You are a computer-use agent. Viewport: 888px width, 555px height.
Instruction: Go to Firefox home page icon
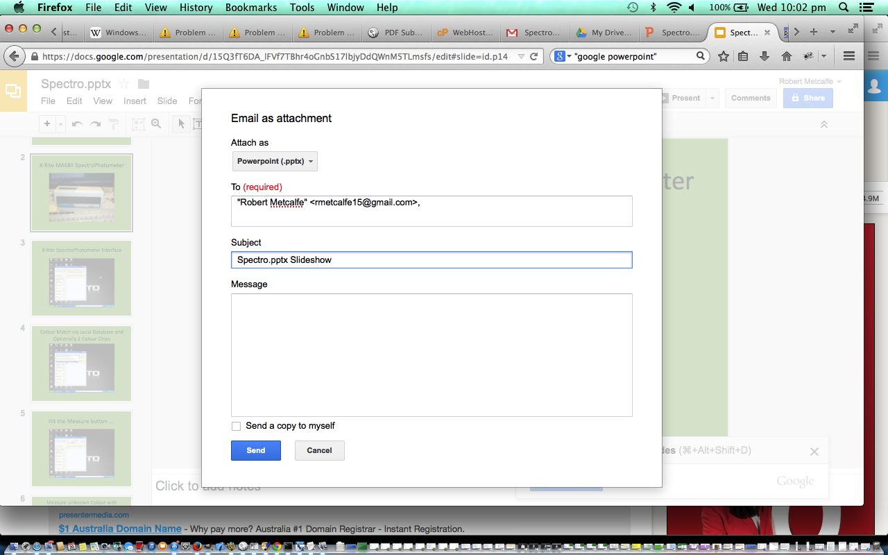[x=786, y=56]
